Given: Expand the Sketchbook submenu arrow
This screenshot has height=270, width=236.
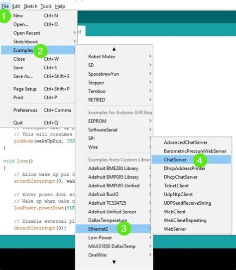Looking at the screenshot, I should pos(75,41).
